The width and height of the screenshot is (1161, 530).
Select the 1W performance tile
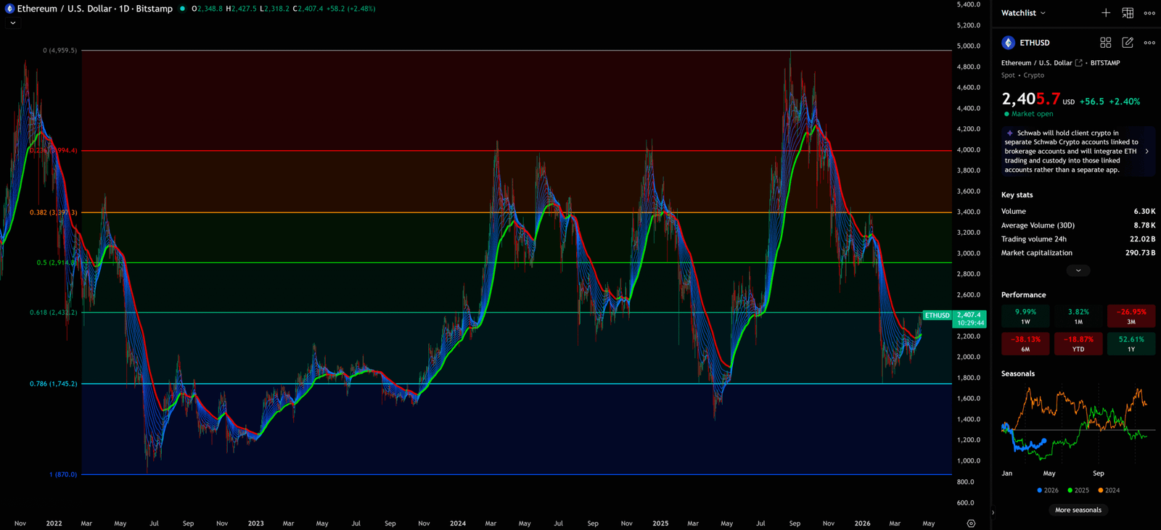[1025, 316]
